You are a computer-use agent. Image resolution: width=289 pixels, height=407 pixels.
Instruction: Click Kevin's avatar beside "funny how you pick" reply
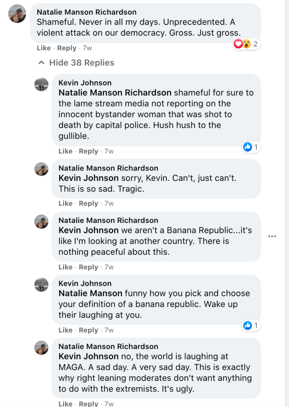(x=41, y=285)
